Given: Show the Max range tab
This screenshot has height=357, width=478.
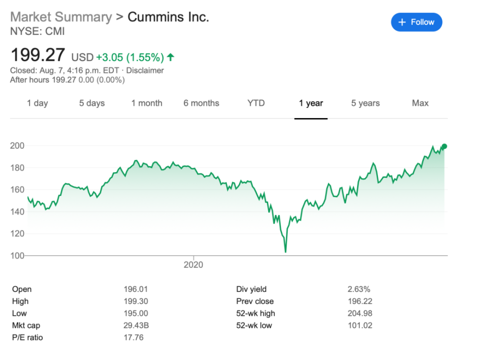Looking at the screenshot, I should point(420,103).
